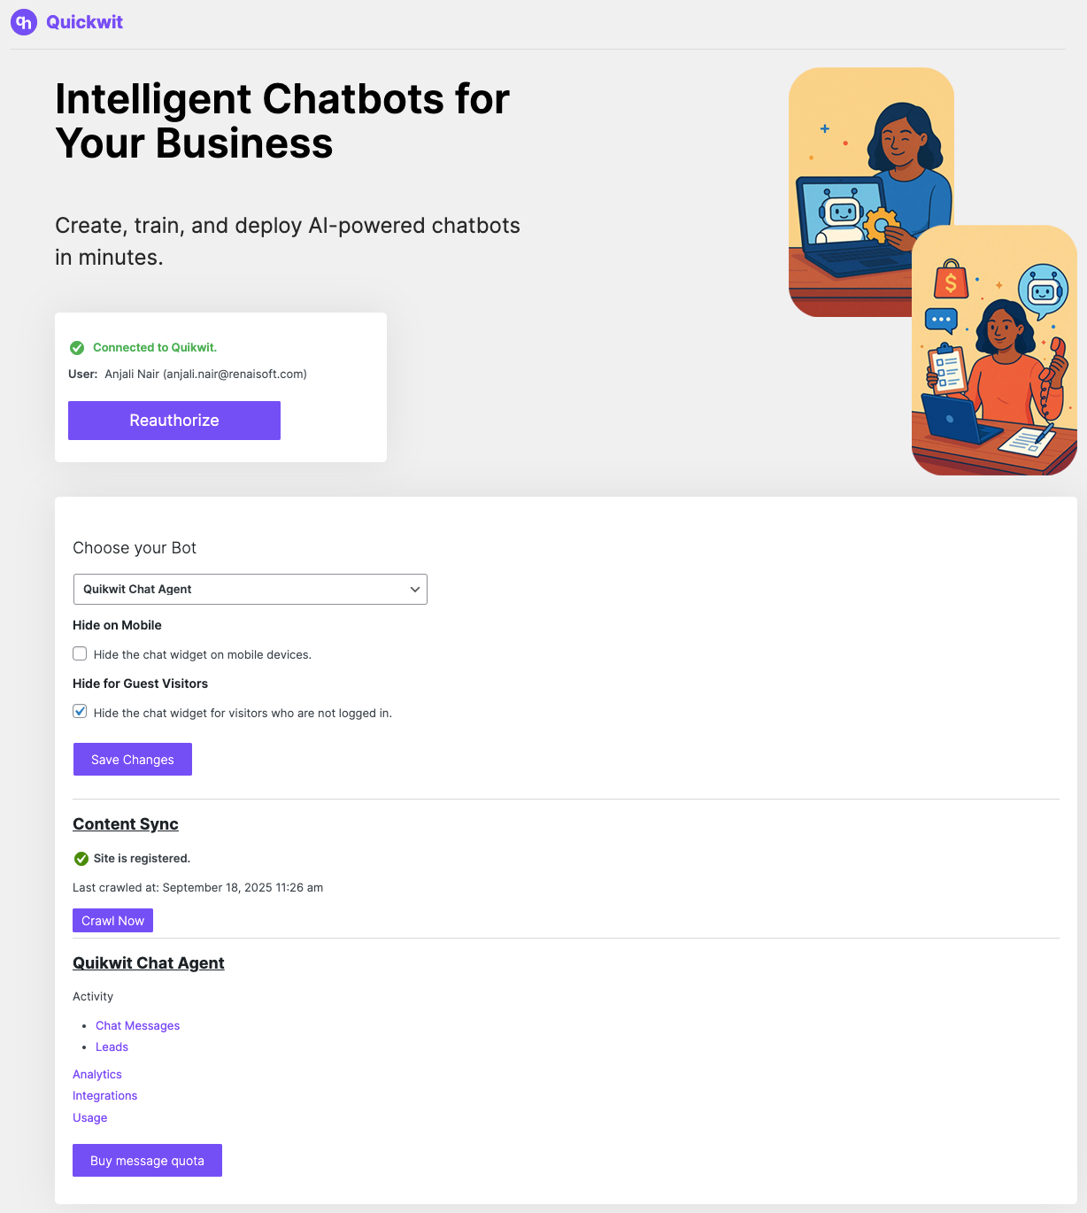Click the Quickwit brand name text
The image size is (1087, 1213).
[84, 22]
